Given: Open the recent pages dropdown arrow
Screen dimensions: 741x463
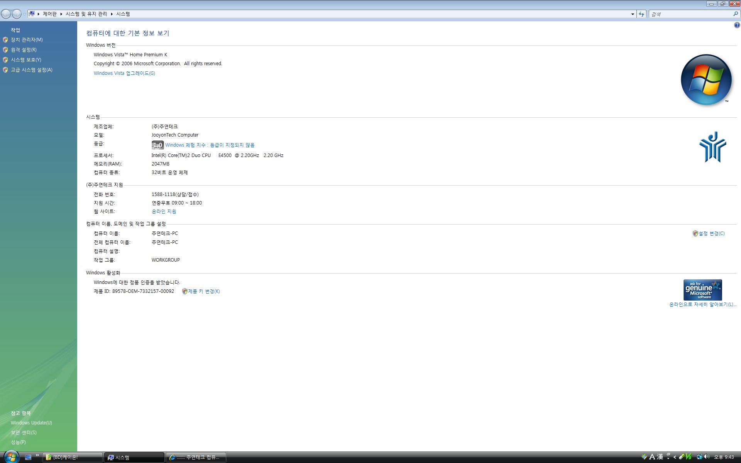Looking at the screenshot, I should [x=24, y=14].
